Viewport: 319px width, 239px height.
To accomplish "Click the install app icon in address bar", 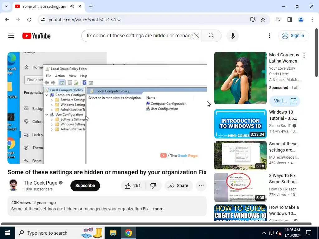I will [253, 20].
